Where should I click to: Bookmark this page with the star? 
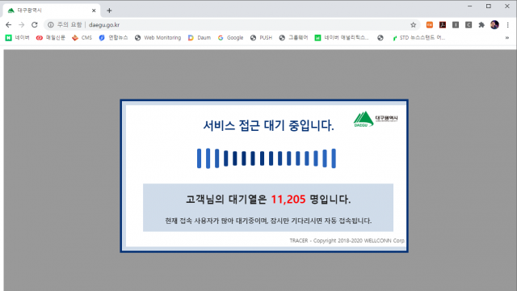click(413, 25)
